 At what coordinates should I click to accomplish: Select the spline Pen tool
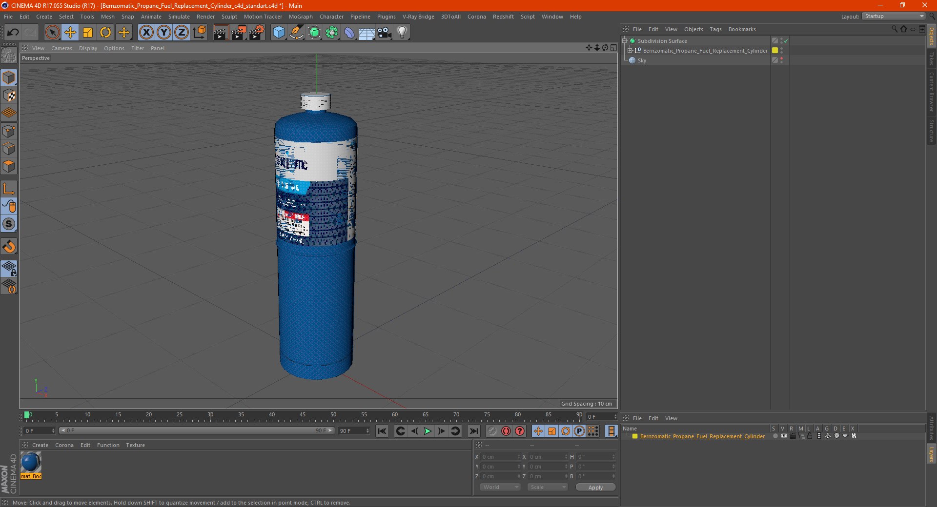(x=297, y=33)
